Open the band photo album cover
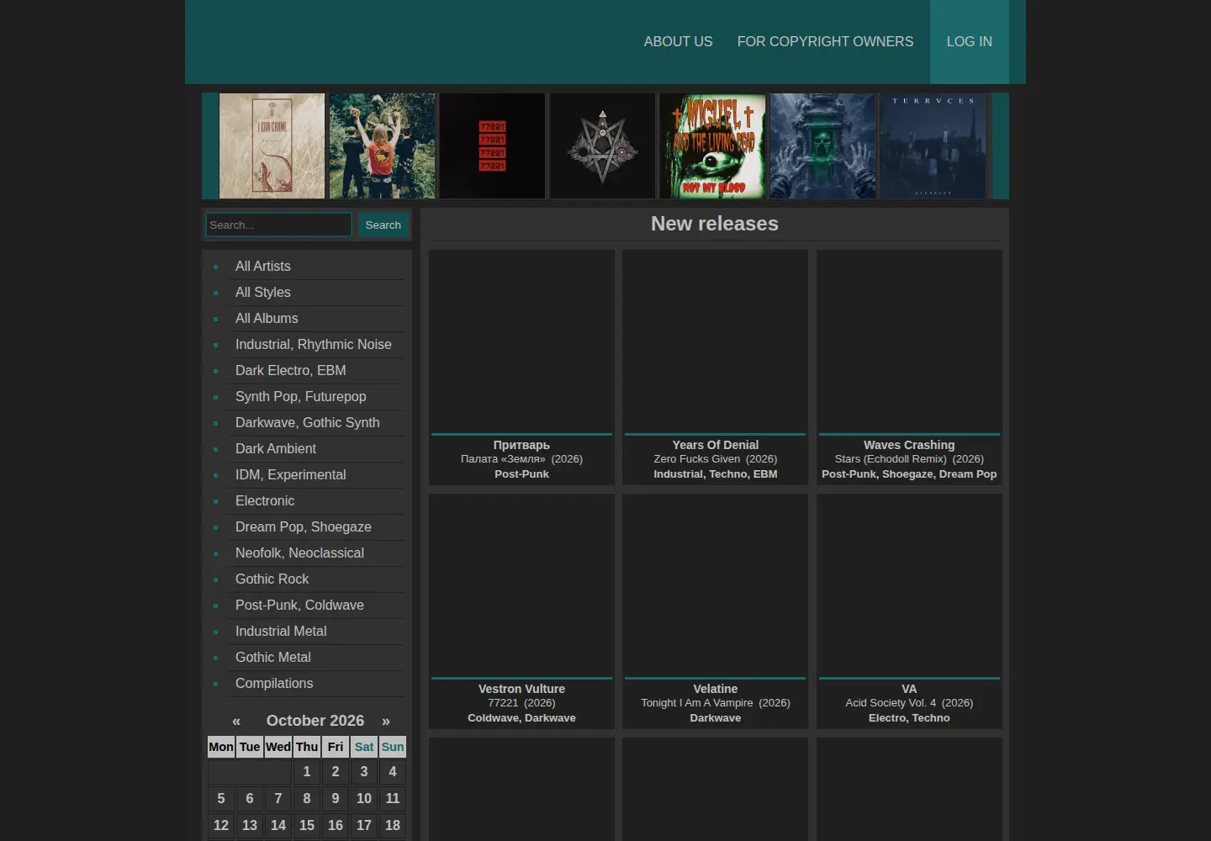 tap(383, 145)
